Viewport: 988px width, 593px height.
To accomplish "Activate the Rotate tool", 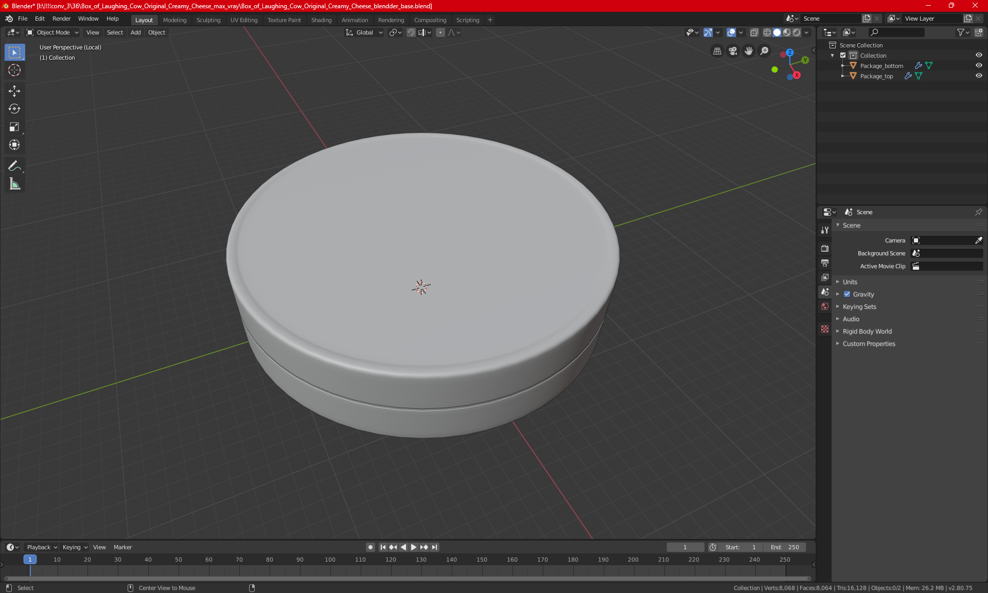I will pyautogui.click(x=14, y=109).
